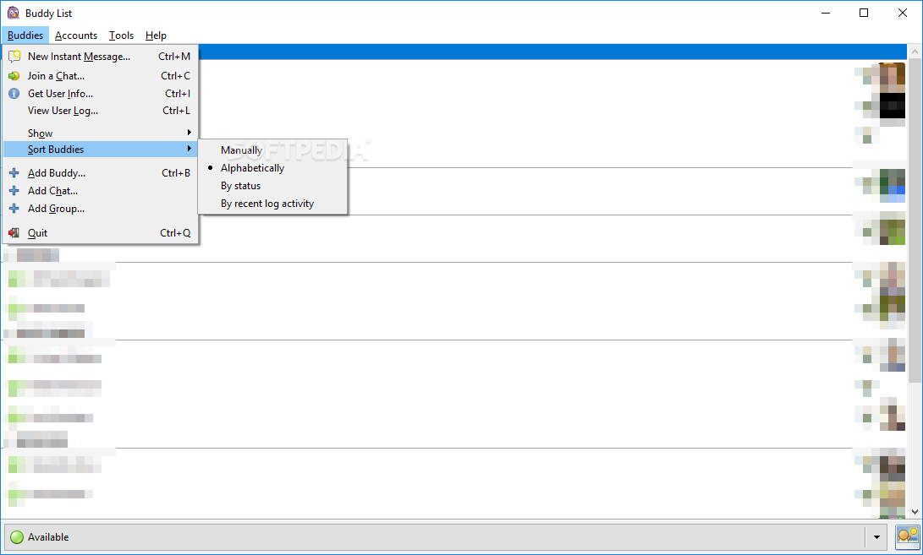This screenshot has width=923, height=555.
Task: Select Manually sort option
Action: [x=273, y=150]
